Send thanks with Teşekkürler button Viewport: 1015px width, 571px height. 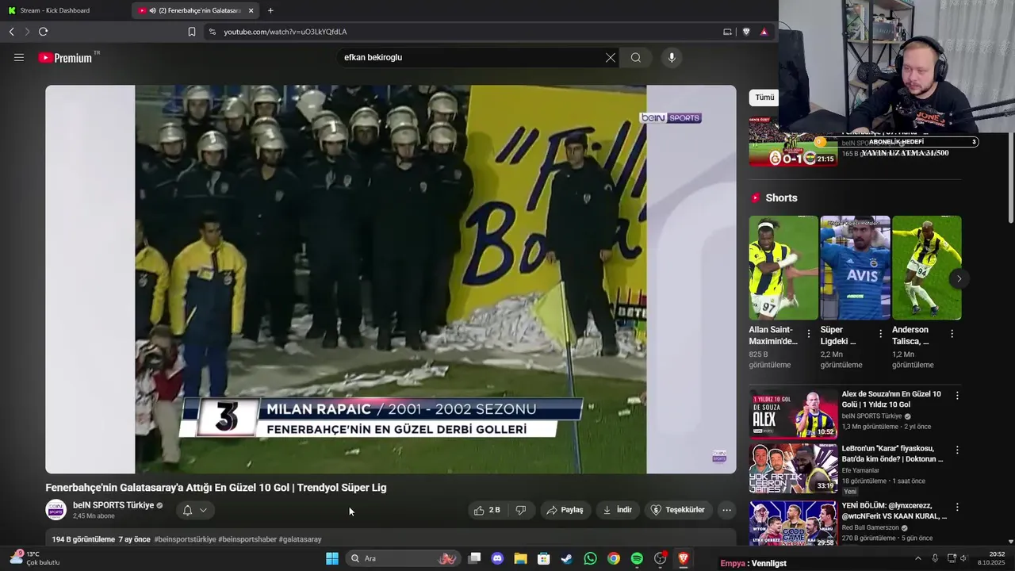click(678, 510)
